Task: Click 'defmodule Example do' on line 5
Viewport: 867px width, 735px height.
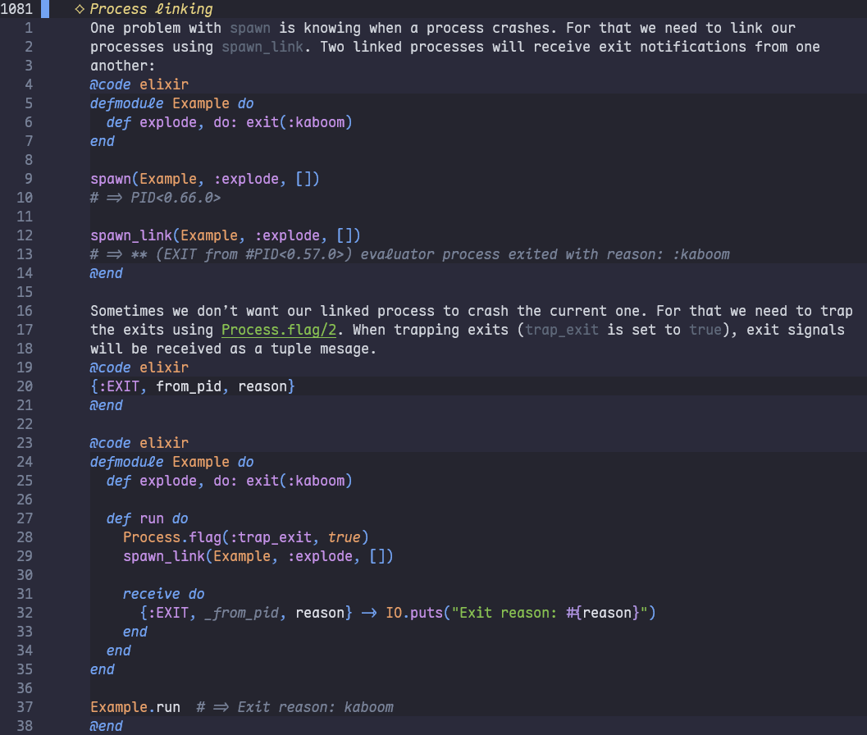Action: click(x=172, y=103)
